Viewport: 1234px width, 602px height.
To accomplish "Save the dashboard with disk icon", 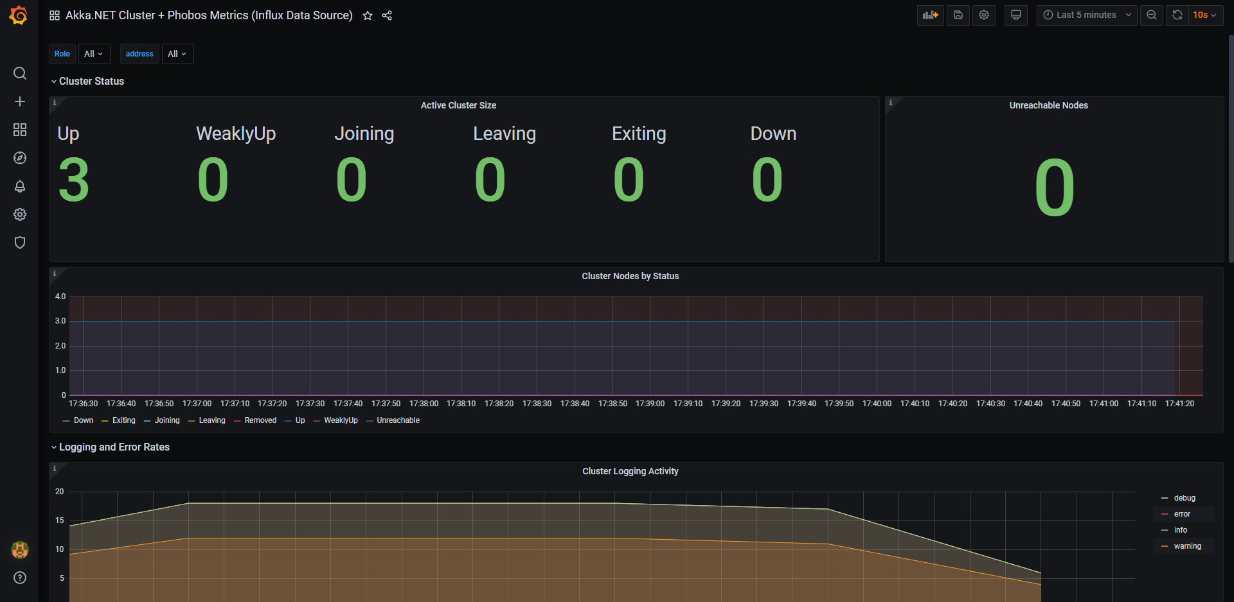I will pos(958,15).
